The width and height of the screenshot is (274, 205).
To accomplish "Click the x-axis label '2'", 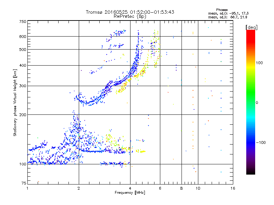I will [x=79, y=188].
